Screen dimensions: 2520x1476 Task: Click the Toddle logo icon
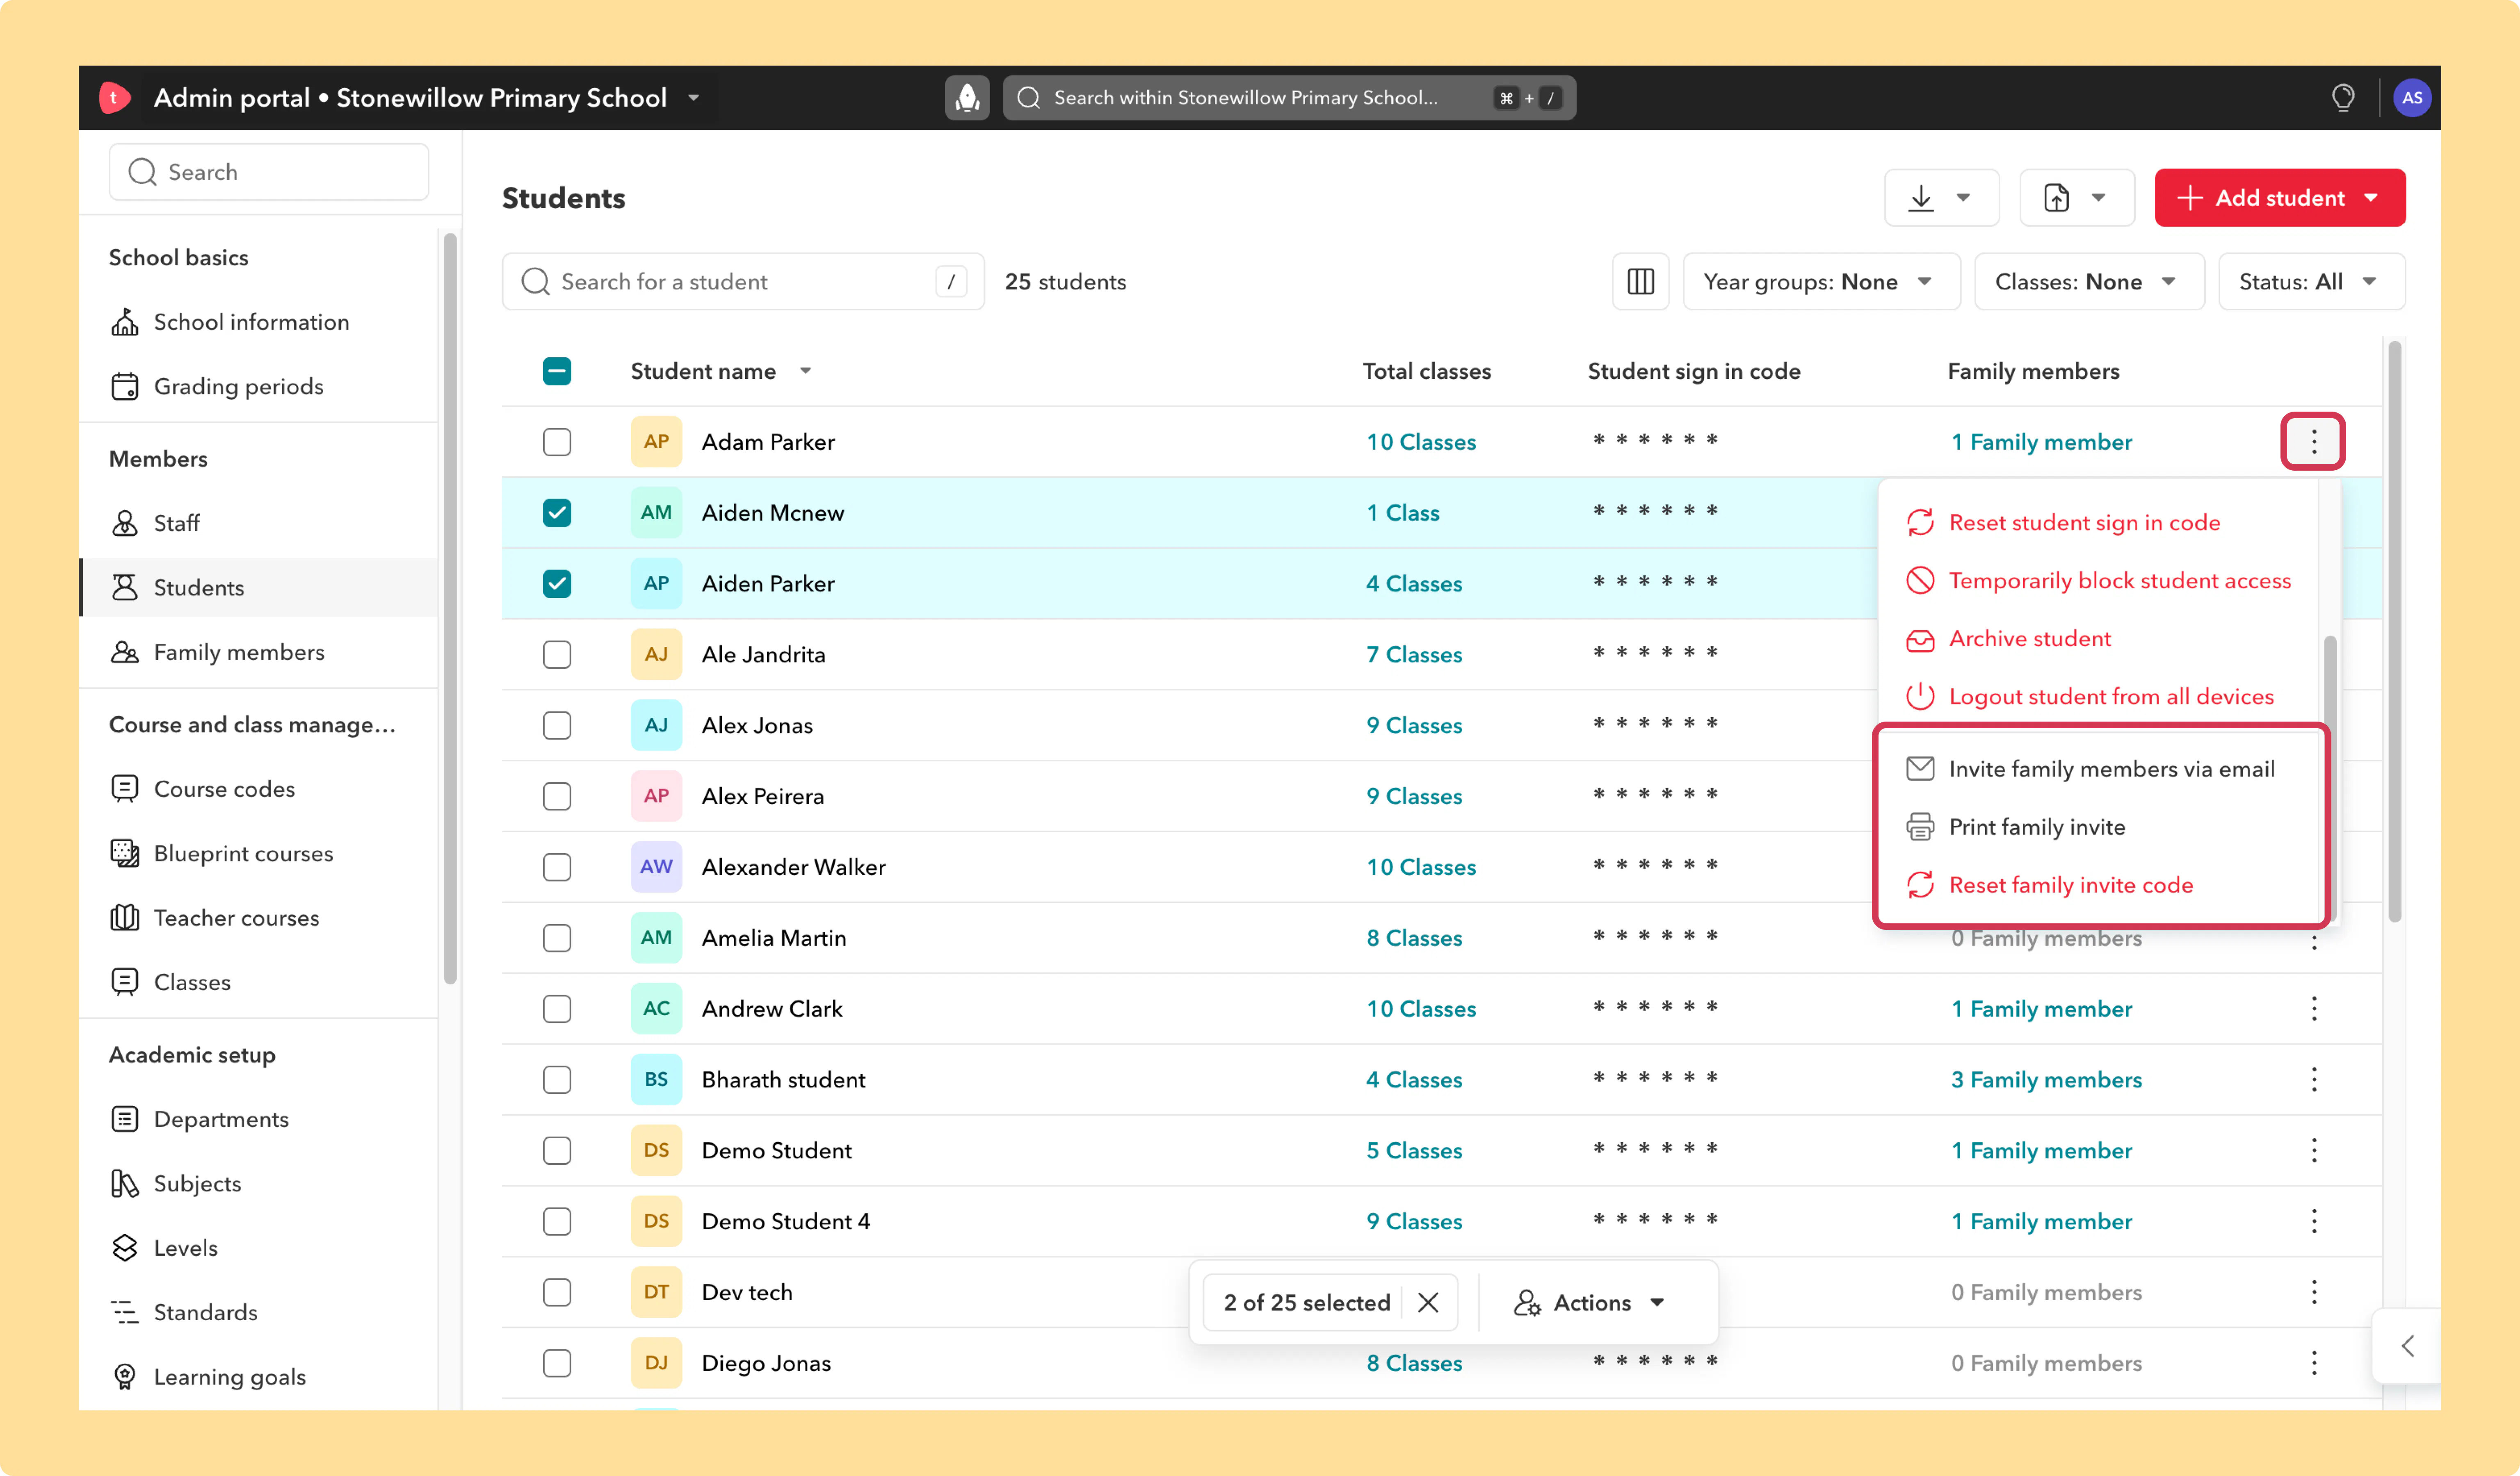pyautogui.click(x=114, y=98)
